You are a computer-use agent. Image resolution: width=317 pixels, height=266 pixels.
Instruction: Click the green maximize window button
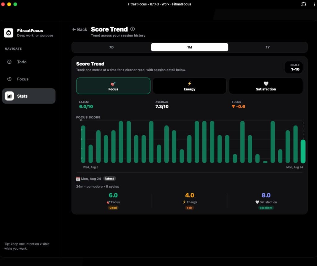(15, 4)
